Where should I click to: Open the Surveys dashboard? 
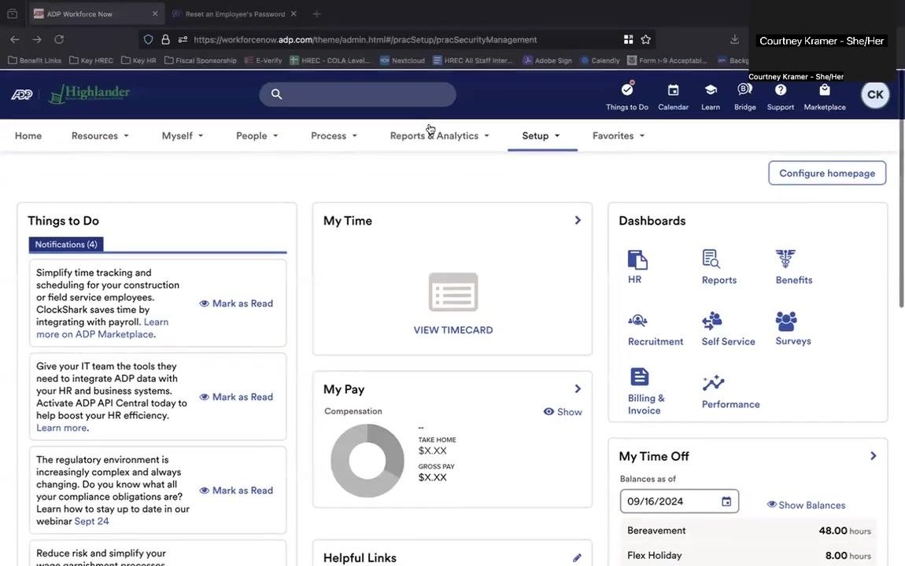click(793, 329)
